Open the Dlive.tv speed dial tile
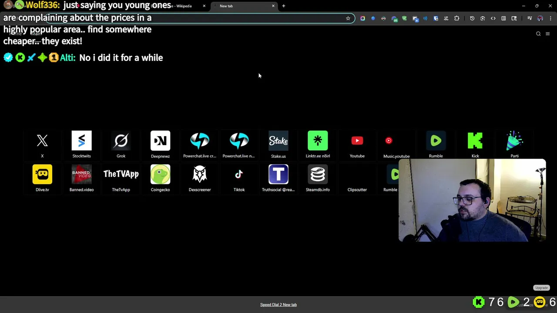 42,178
